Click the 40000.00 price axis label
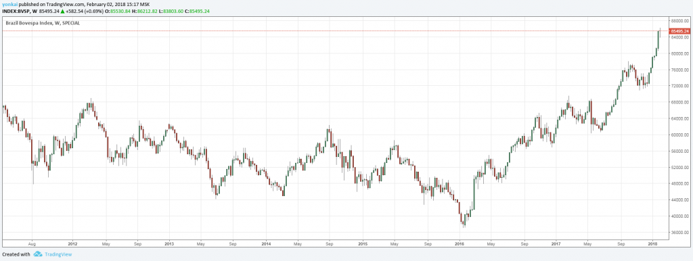 click(x=680, y=216)
